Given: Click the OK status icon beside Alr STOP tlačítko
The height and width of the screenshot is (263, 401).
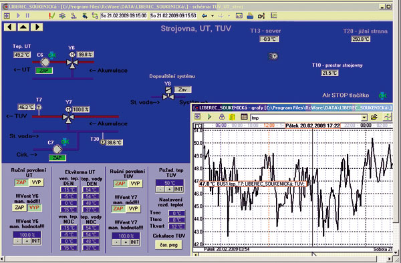Looking at the screenshot, I should [x=382, y=95].
